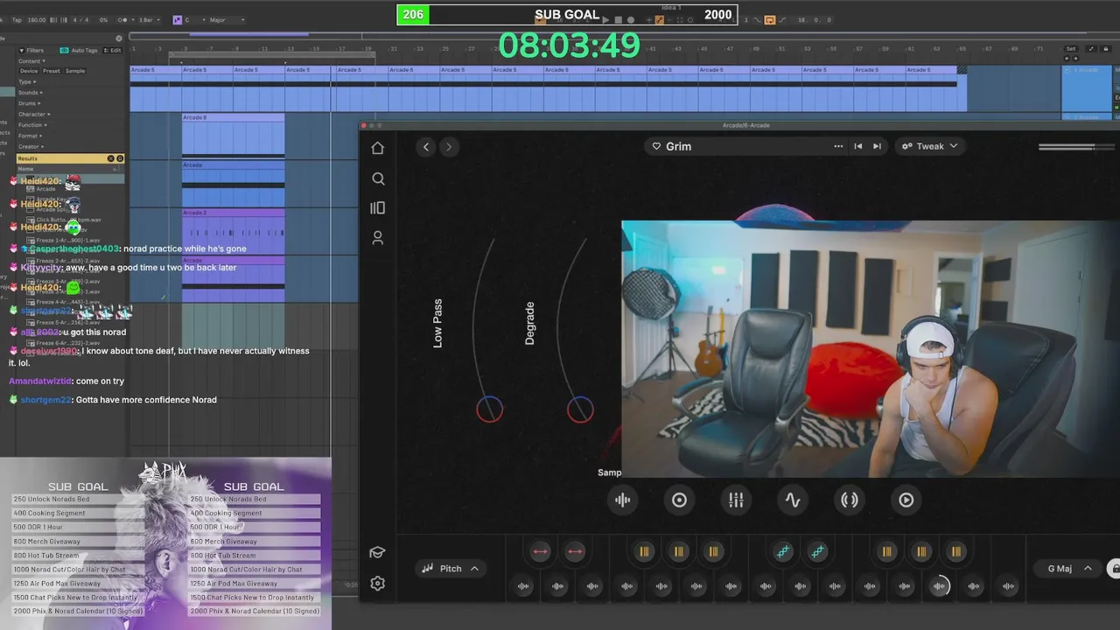This screenshot has width=1120, height=630.
Task: Toggle the orange automation arm button
Action: pyautogui.click(x=659, y=19)
